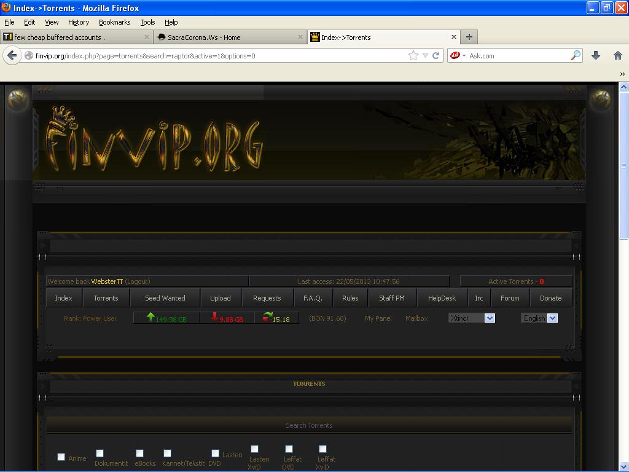Go to the Firefox home page icon
This screenshot has width=629, height=472.
(x=618, y=56)
